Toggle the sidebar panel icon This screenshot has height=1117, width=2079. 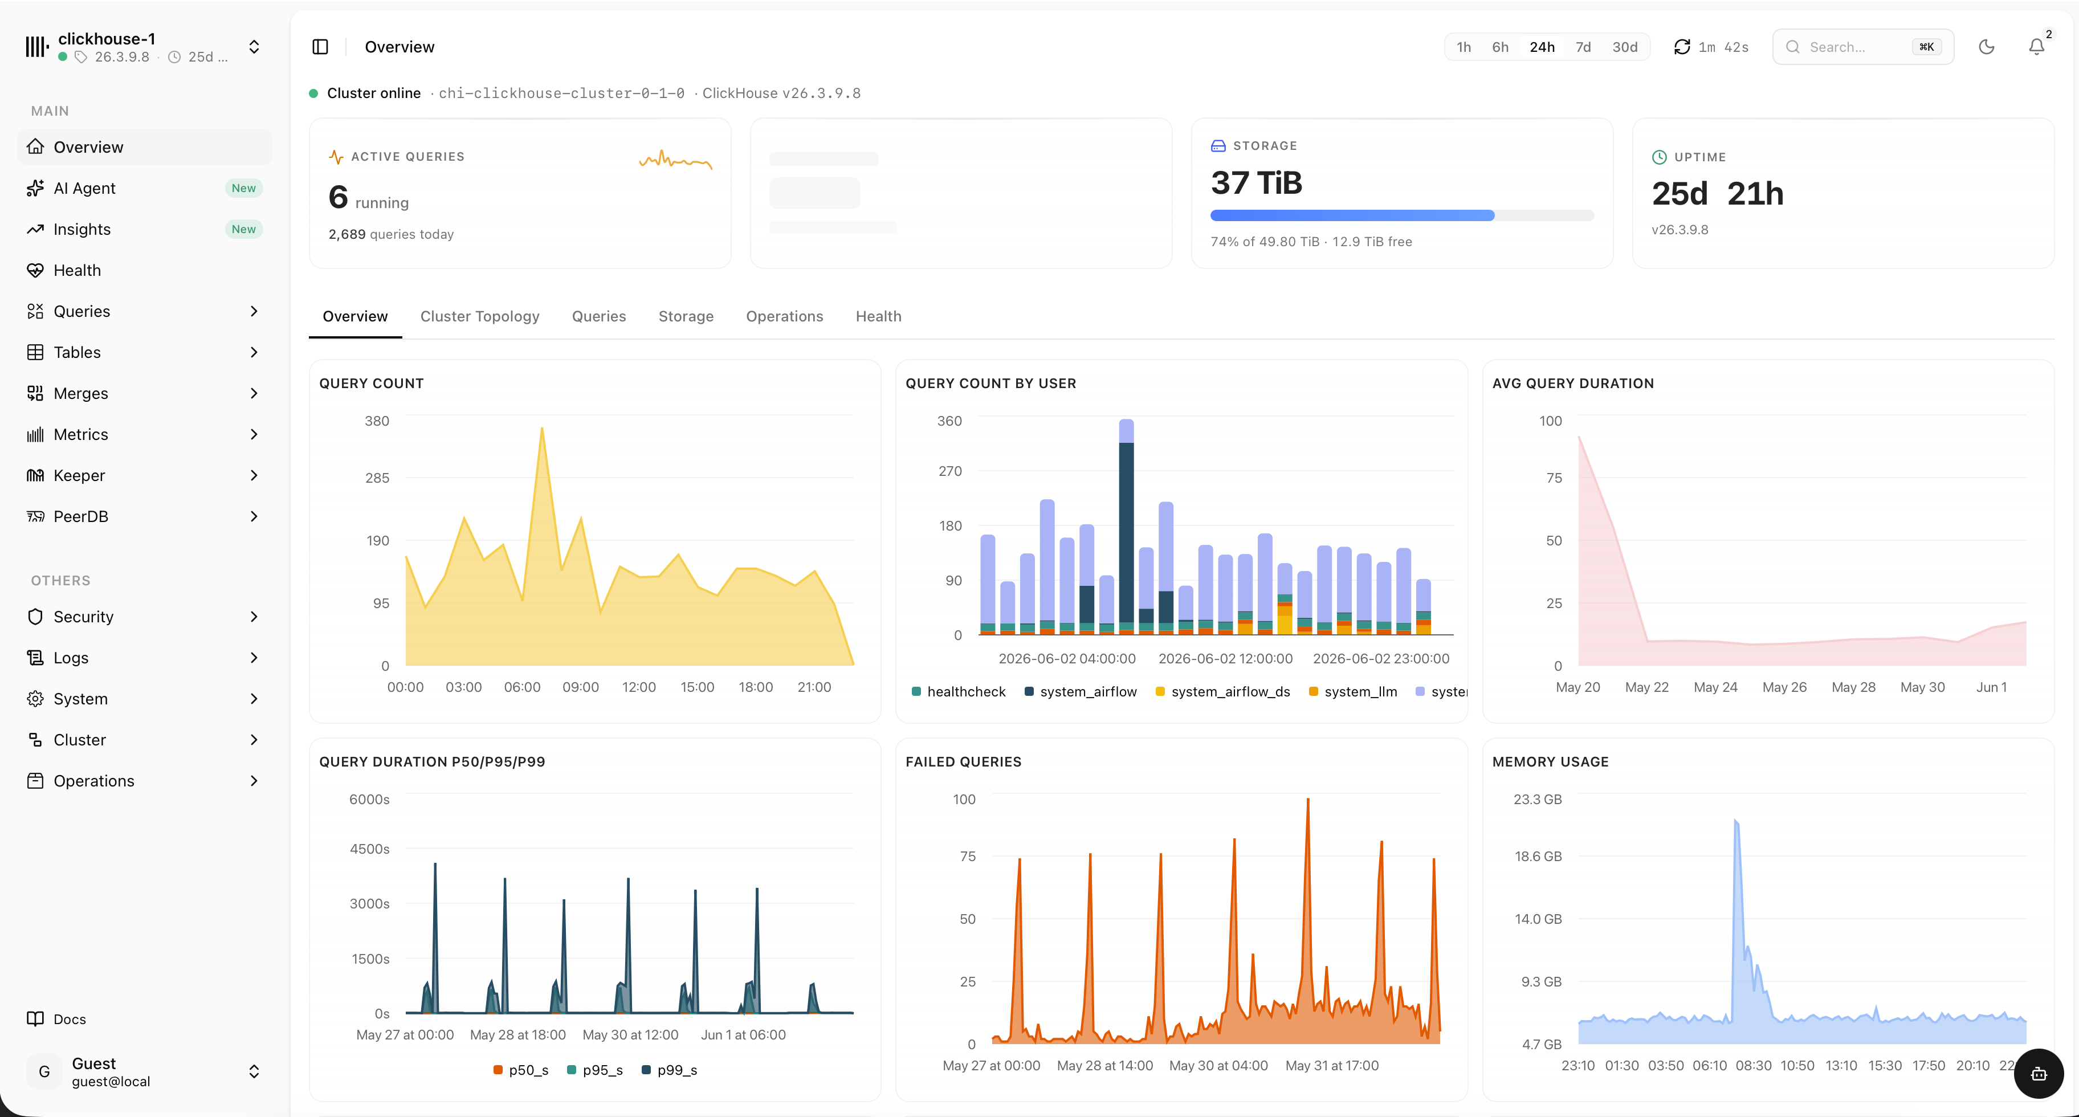[x=320, y=47]
